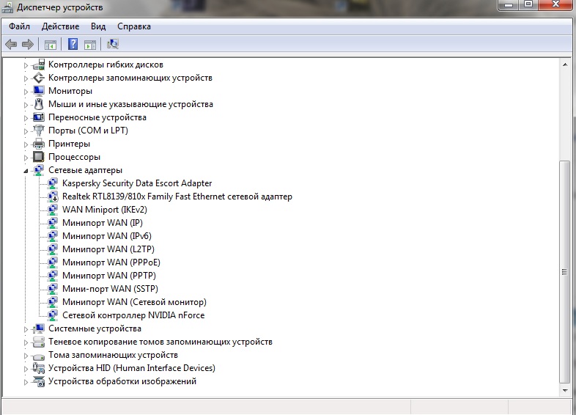
Task: Open the Файл menu
Action: click(x=20, y=26)
